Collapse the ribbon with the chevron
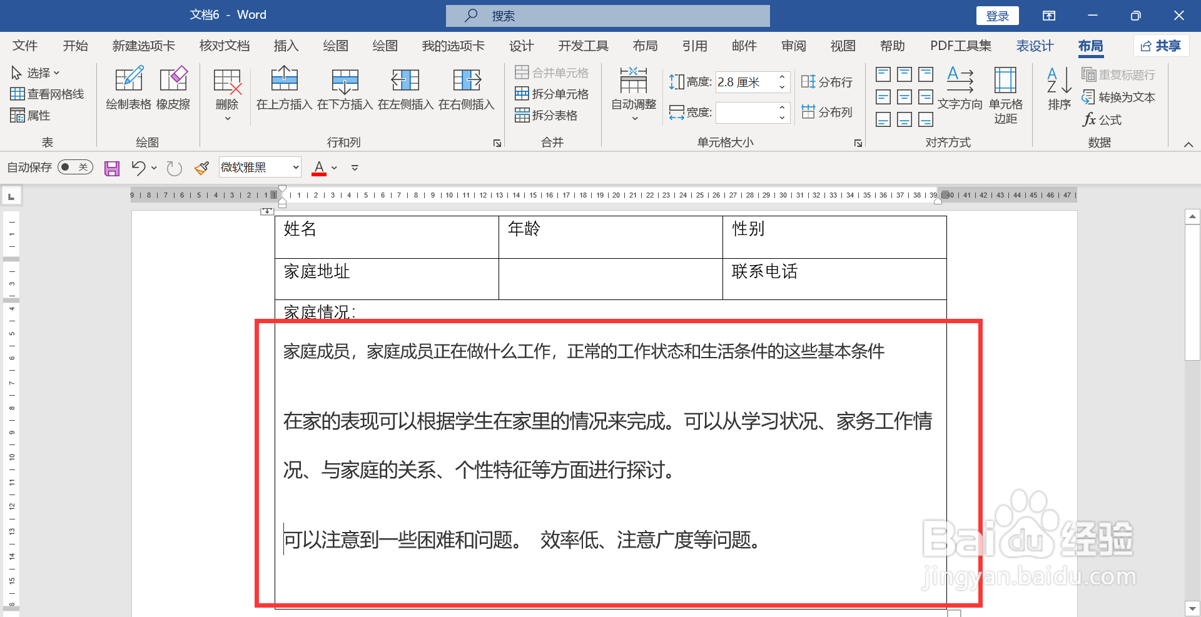Viewport: 1201px width, 617px height. point(1188,144)
